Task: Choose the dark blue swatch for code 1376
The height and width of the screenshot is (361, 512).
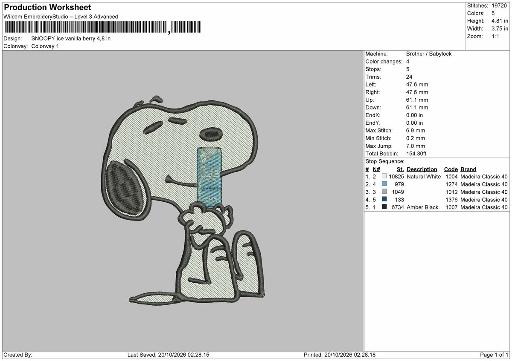Action: point(384,200)
